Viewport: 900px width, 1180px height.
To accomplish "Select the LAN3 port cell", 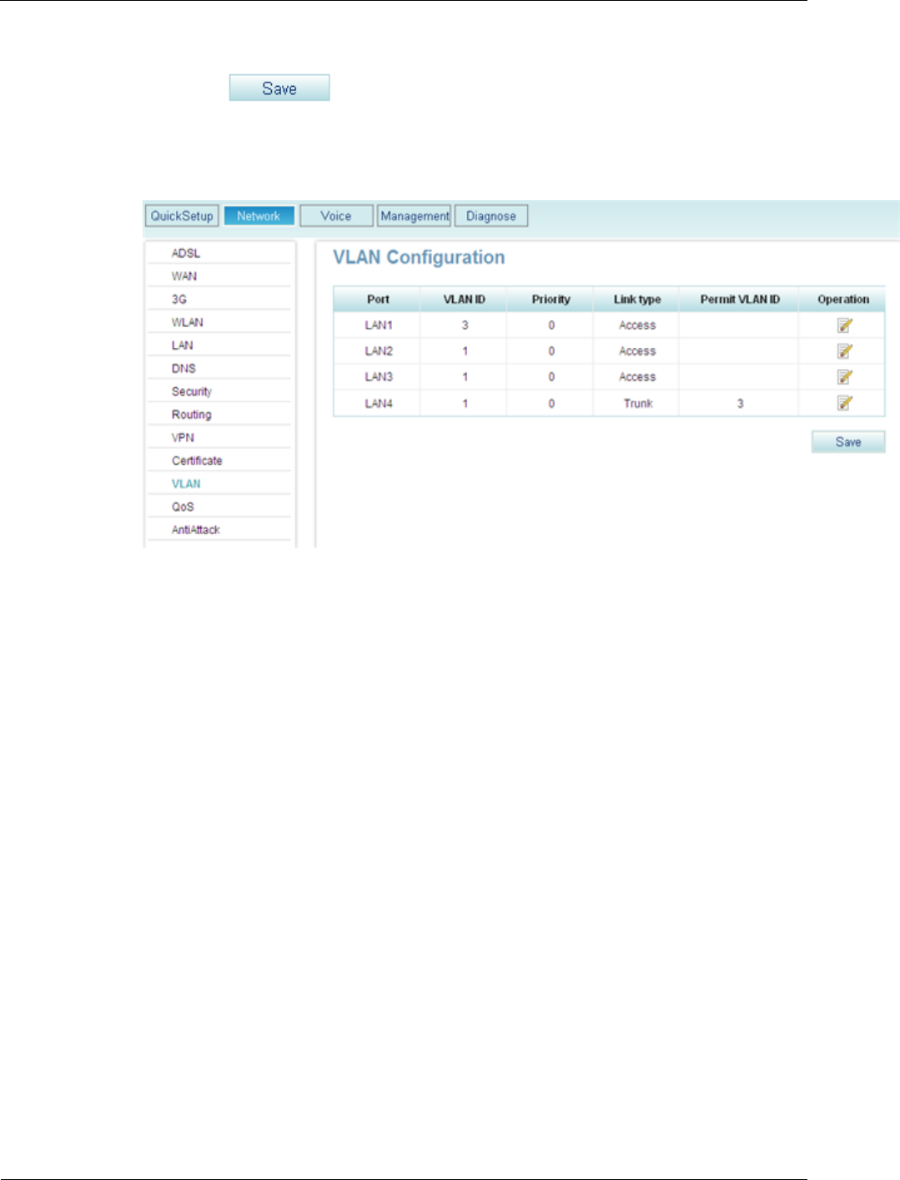I will click(x=378, y=377).
